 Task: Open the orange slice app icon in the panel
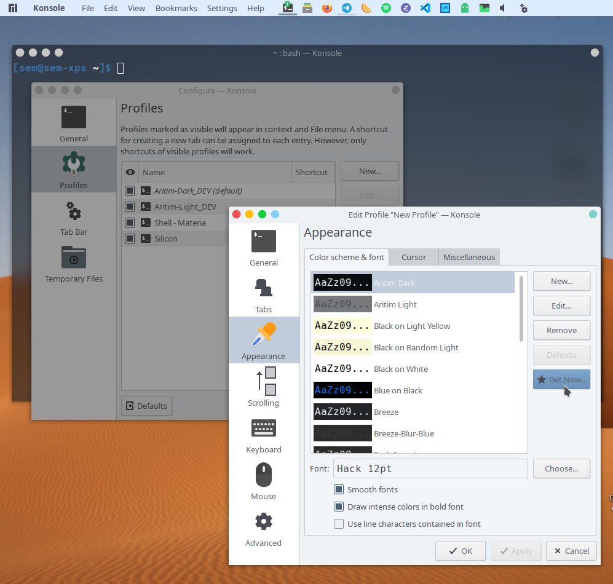tap(366, 8)
